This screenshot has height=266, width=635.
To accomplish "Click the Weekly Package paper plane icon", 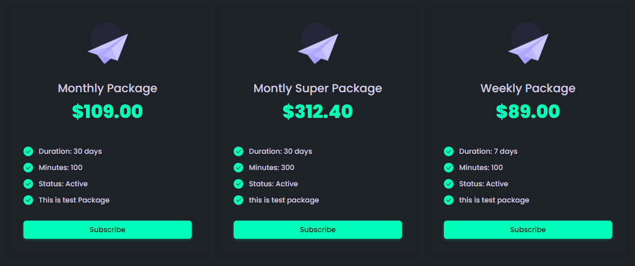I will [528, 48].
